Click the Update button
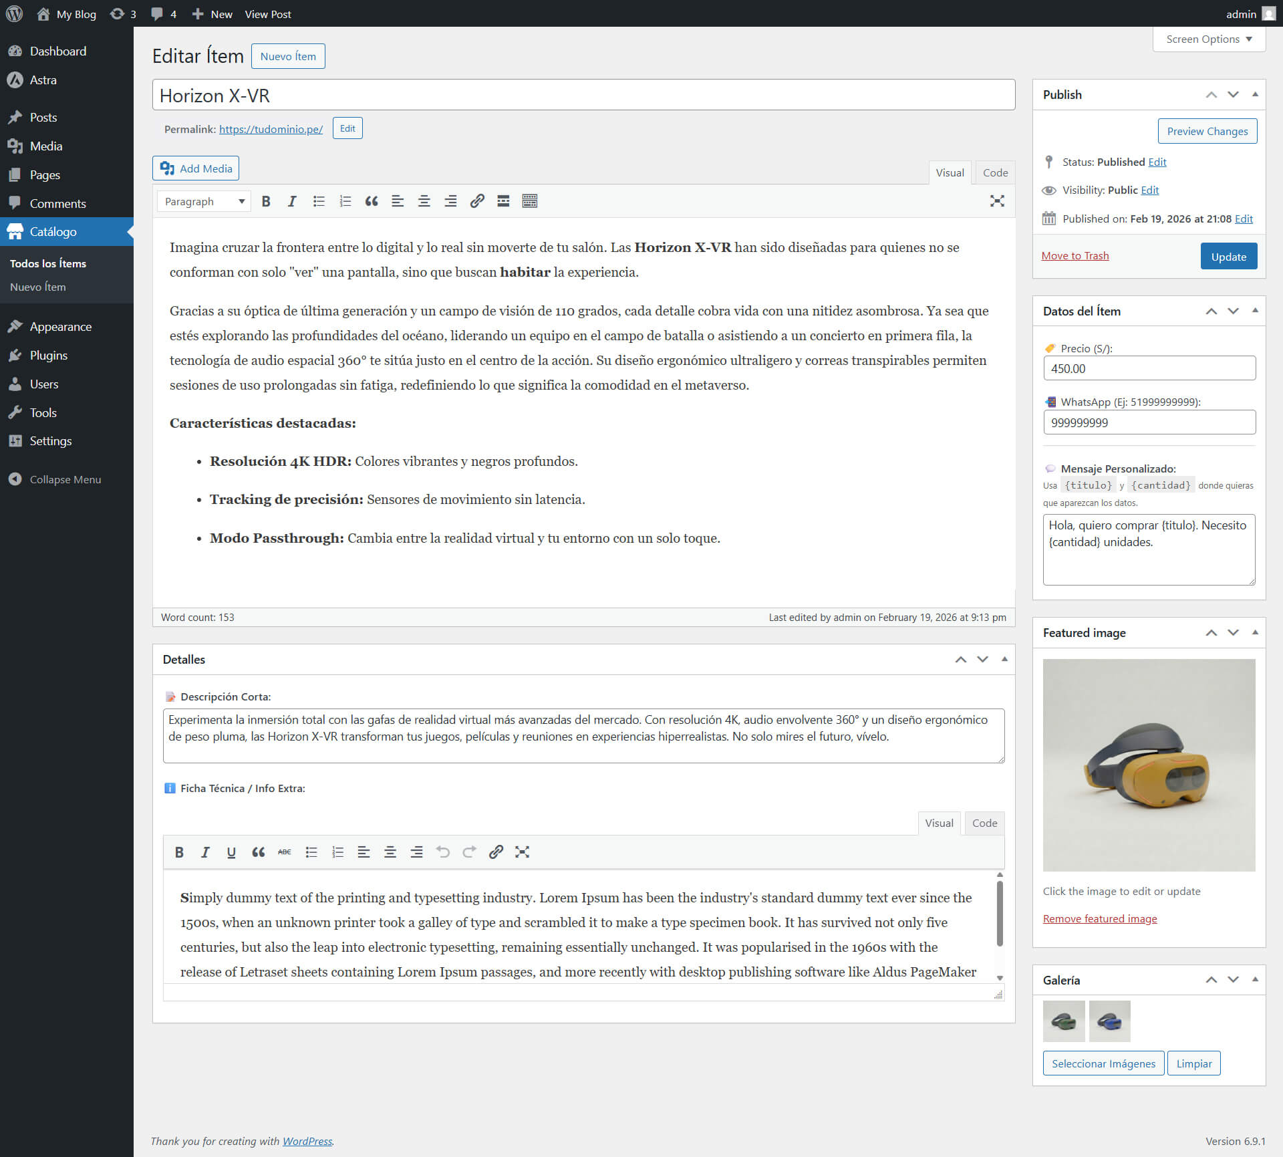1283x1157 pixels. (1228, 257)
